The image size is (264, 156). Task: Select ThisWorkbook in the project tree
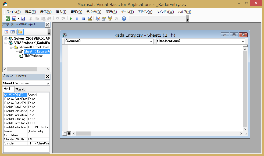coord(34,56)
